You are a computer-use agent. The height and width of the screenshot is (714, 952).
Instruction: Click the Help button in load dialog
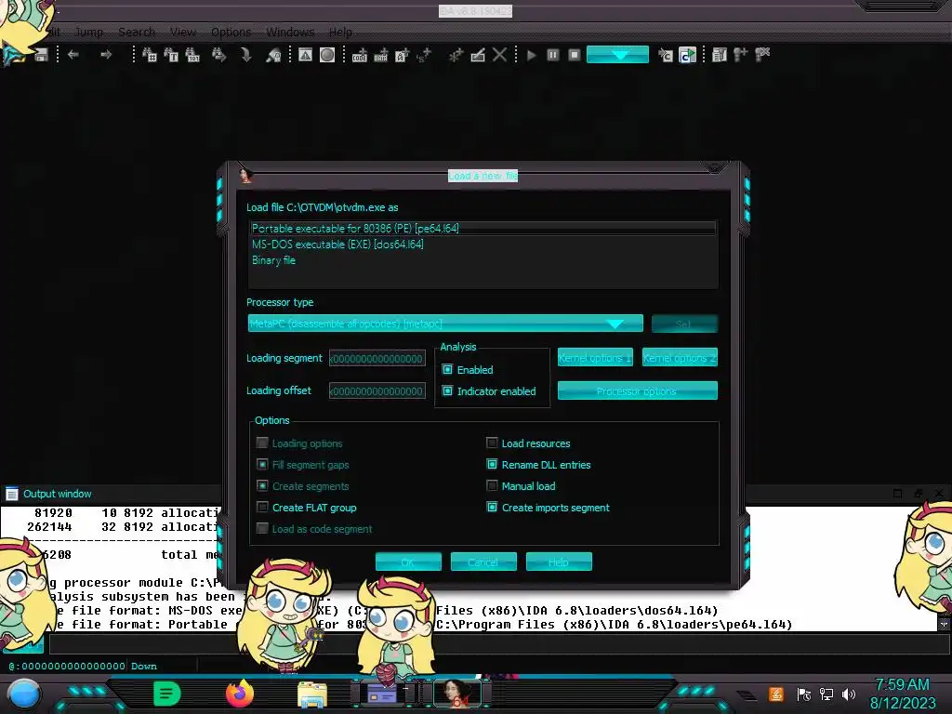[x=559, y=562]
